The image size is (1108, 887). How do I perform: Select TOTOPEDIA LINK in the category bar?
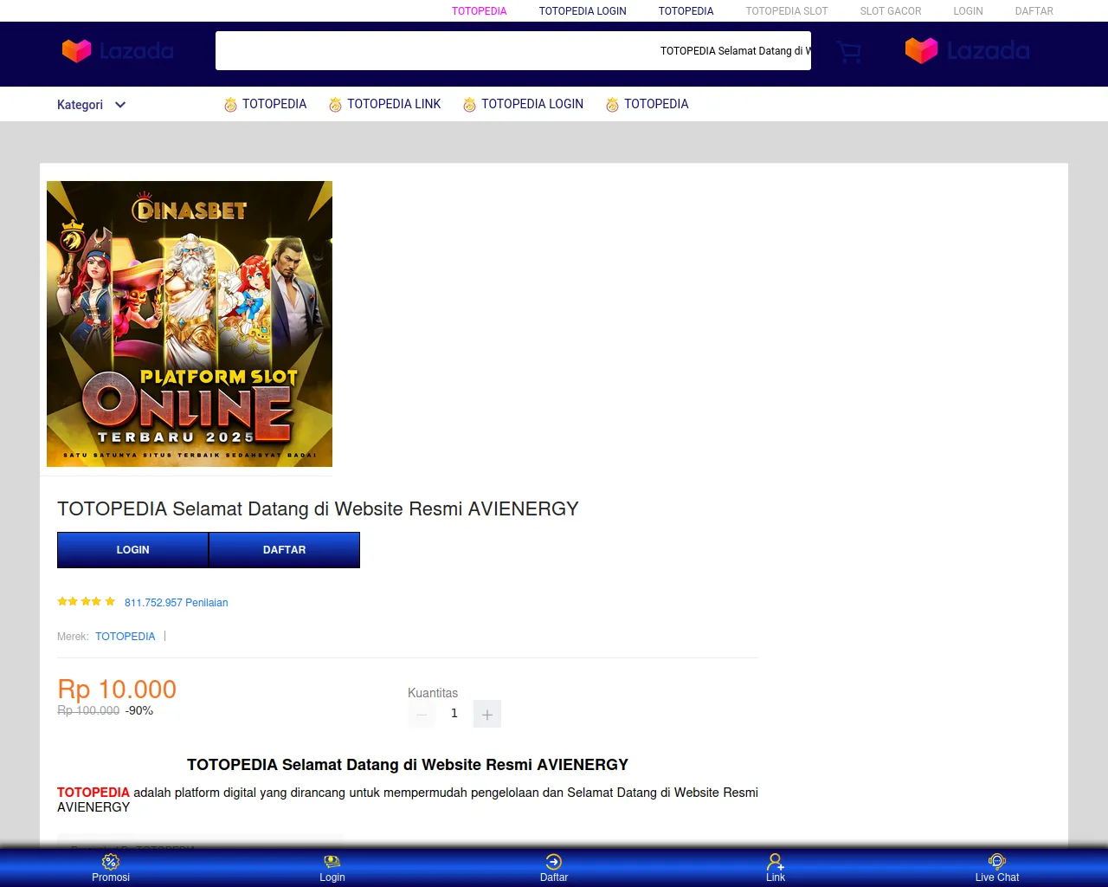[x=394, y=104]
